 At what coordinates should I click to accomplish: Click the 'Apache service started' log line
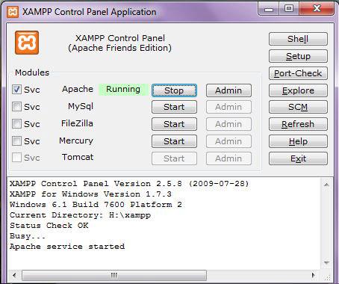pyautogui.click(x=67, y=247)
